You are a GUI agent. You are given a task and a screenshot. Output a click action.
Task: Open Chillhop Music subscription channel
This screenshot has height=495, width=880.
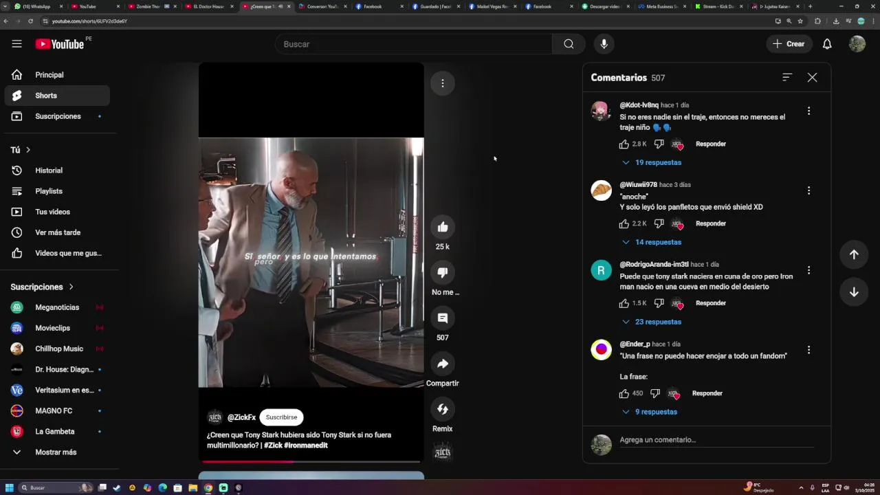(56, 349)
